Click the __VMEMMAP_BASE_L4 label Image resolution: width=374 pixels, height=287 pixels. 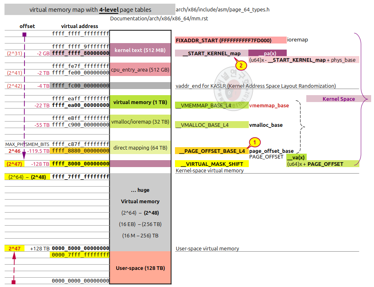pos(212,105)
